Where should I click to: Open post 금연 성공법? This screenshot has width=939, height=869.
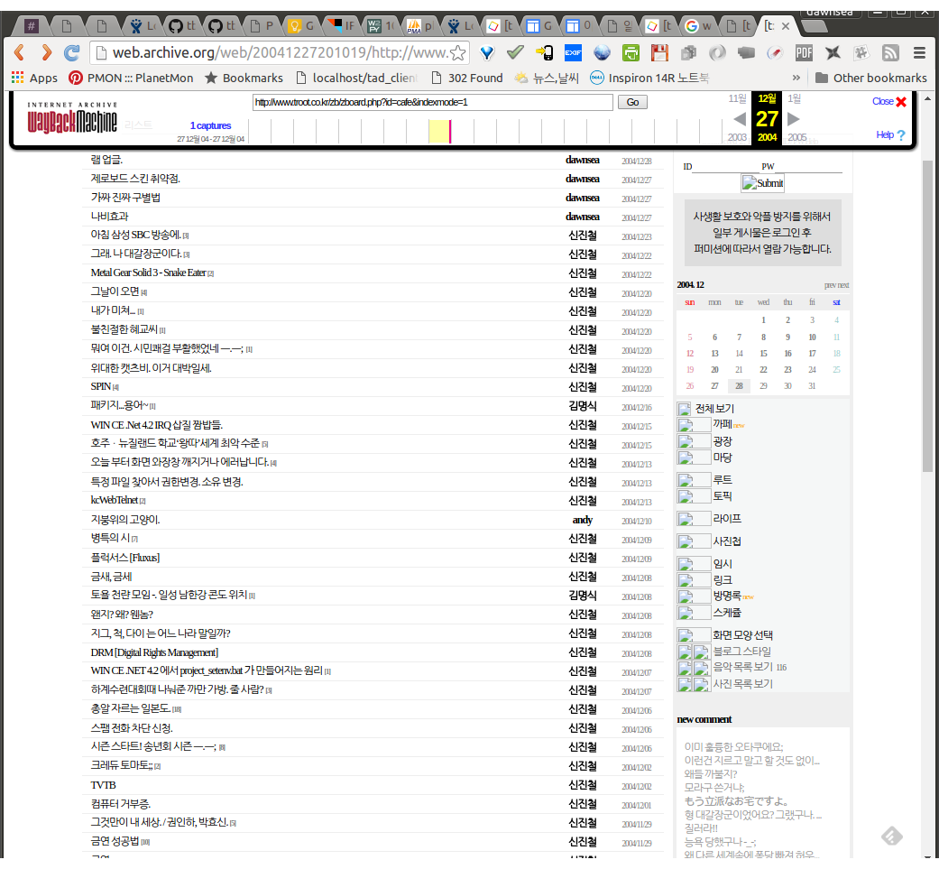click(x=115, y=841)
